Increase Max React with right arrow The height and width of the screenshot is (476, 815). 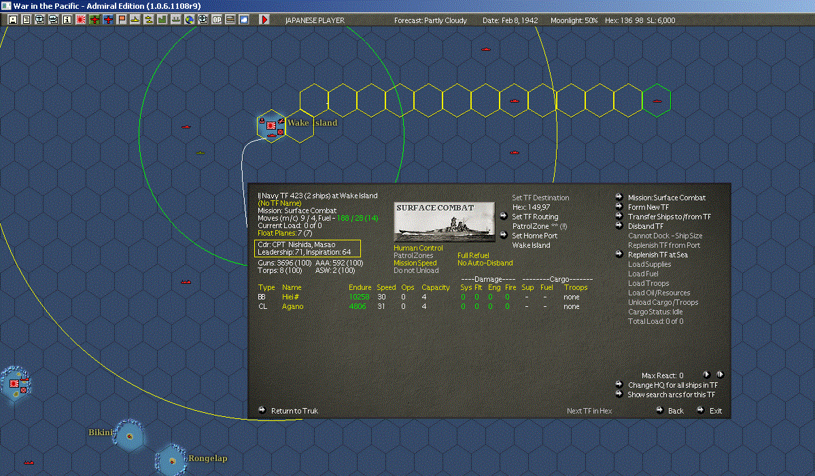click(x=720, y=375)
